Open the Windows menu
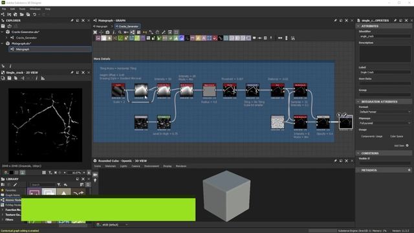The width and height of the screenshot is (414, 233). (x=35, y=9)
